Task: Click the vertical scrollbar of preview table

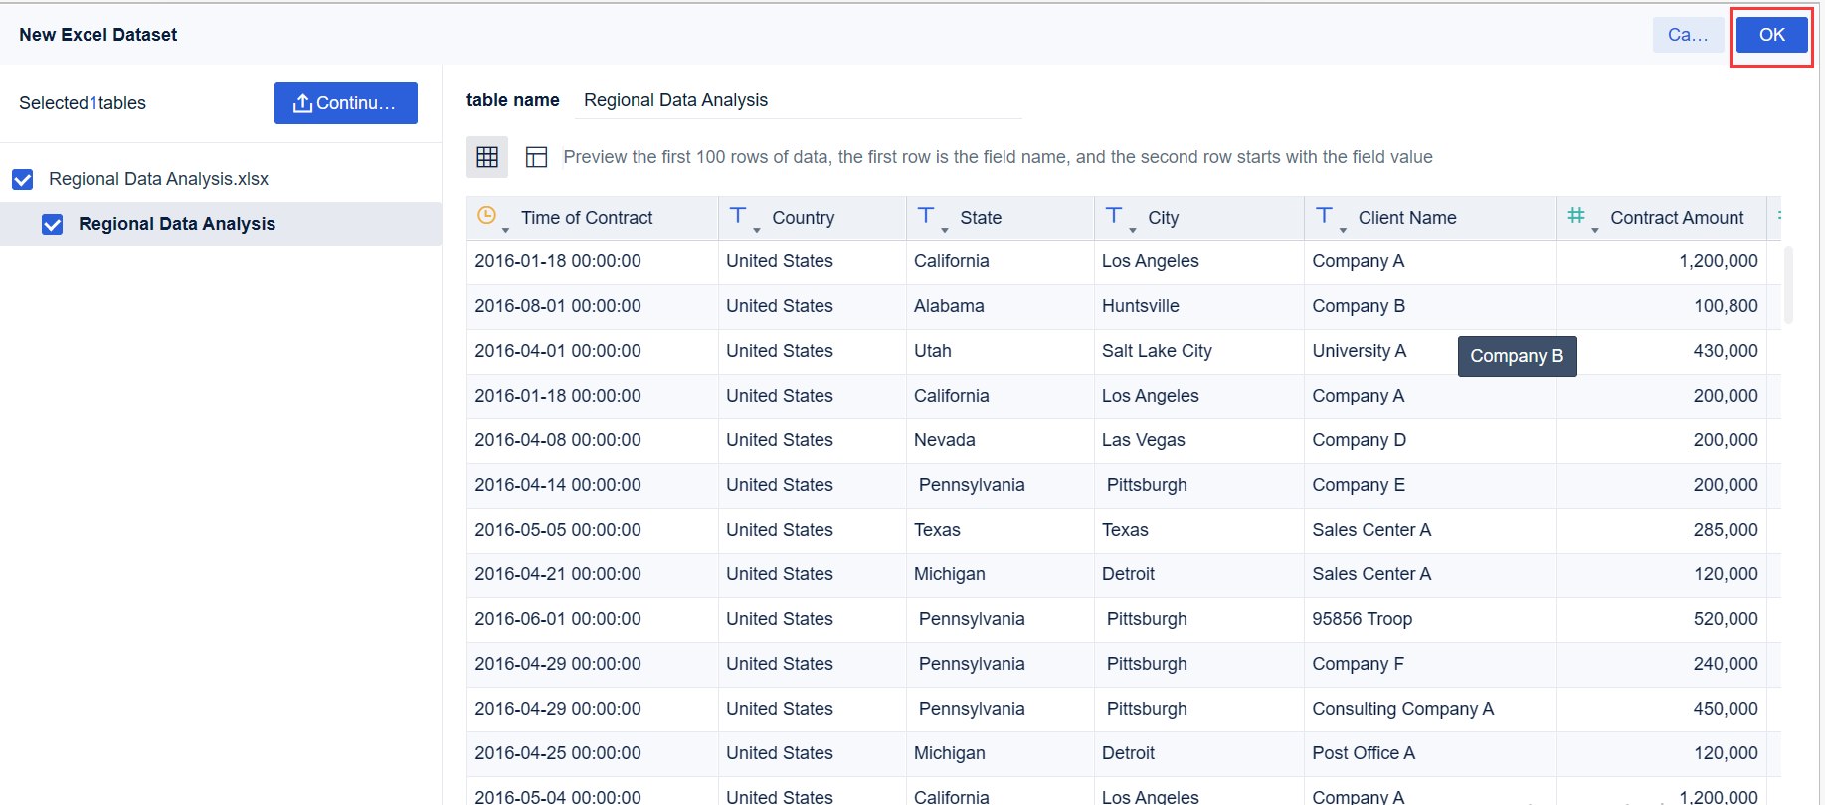Action: click(1789, 286)
